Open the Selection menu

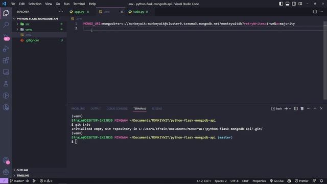click(x=35, y=4)
